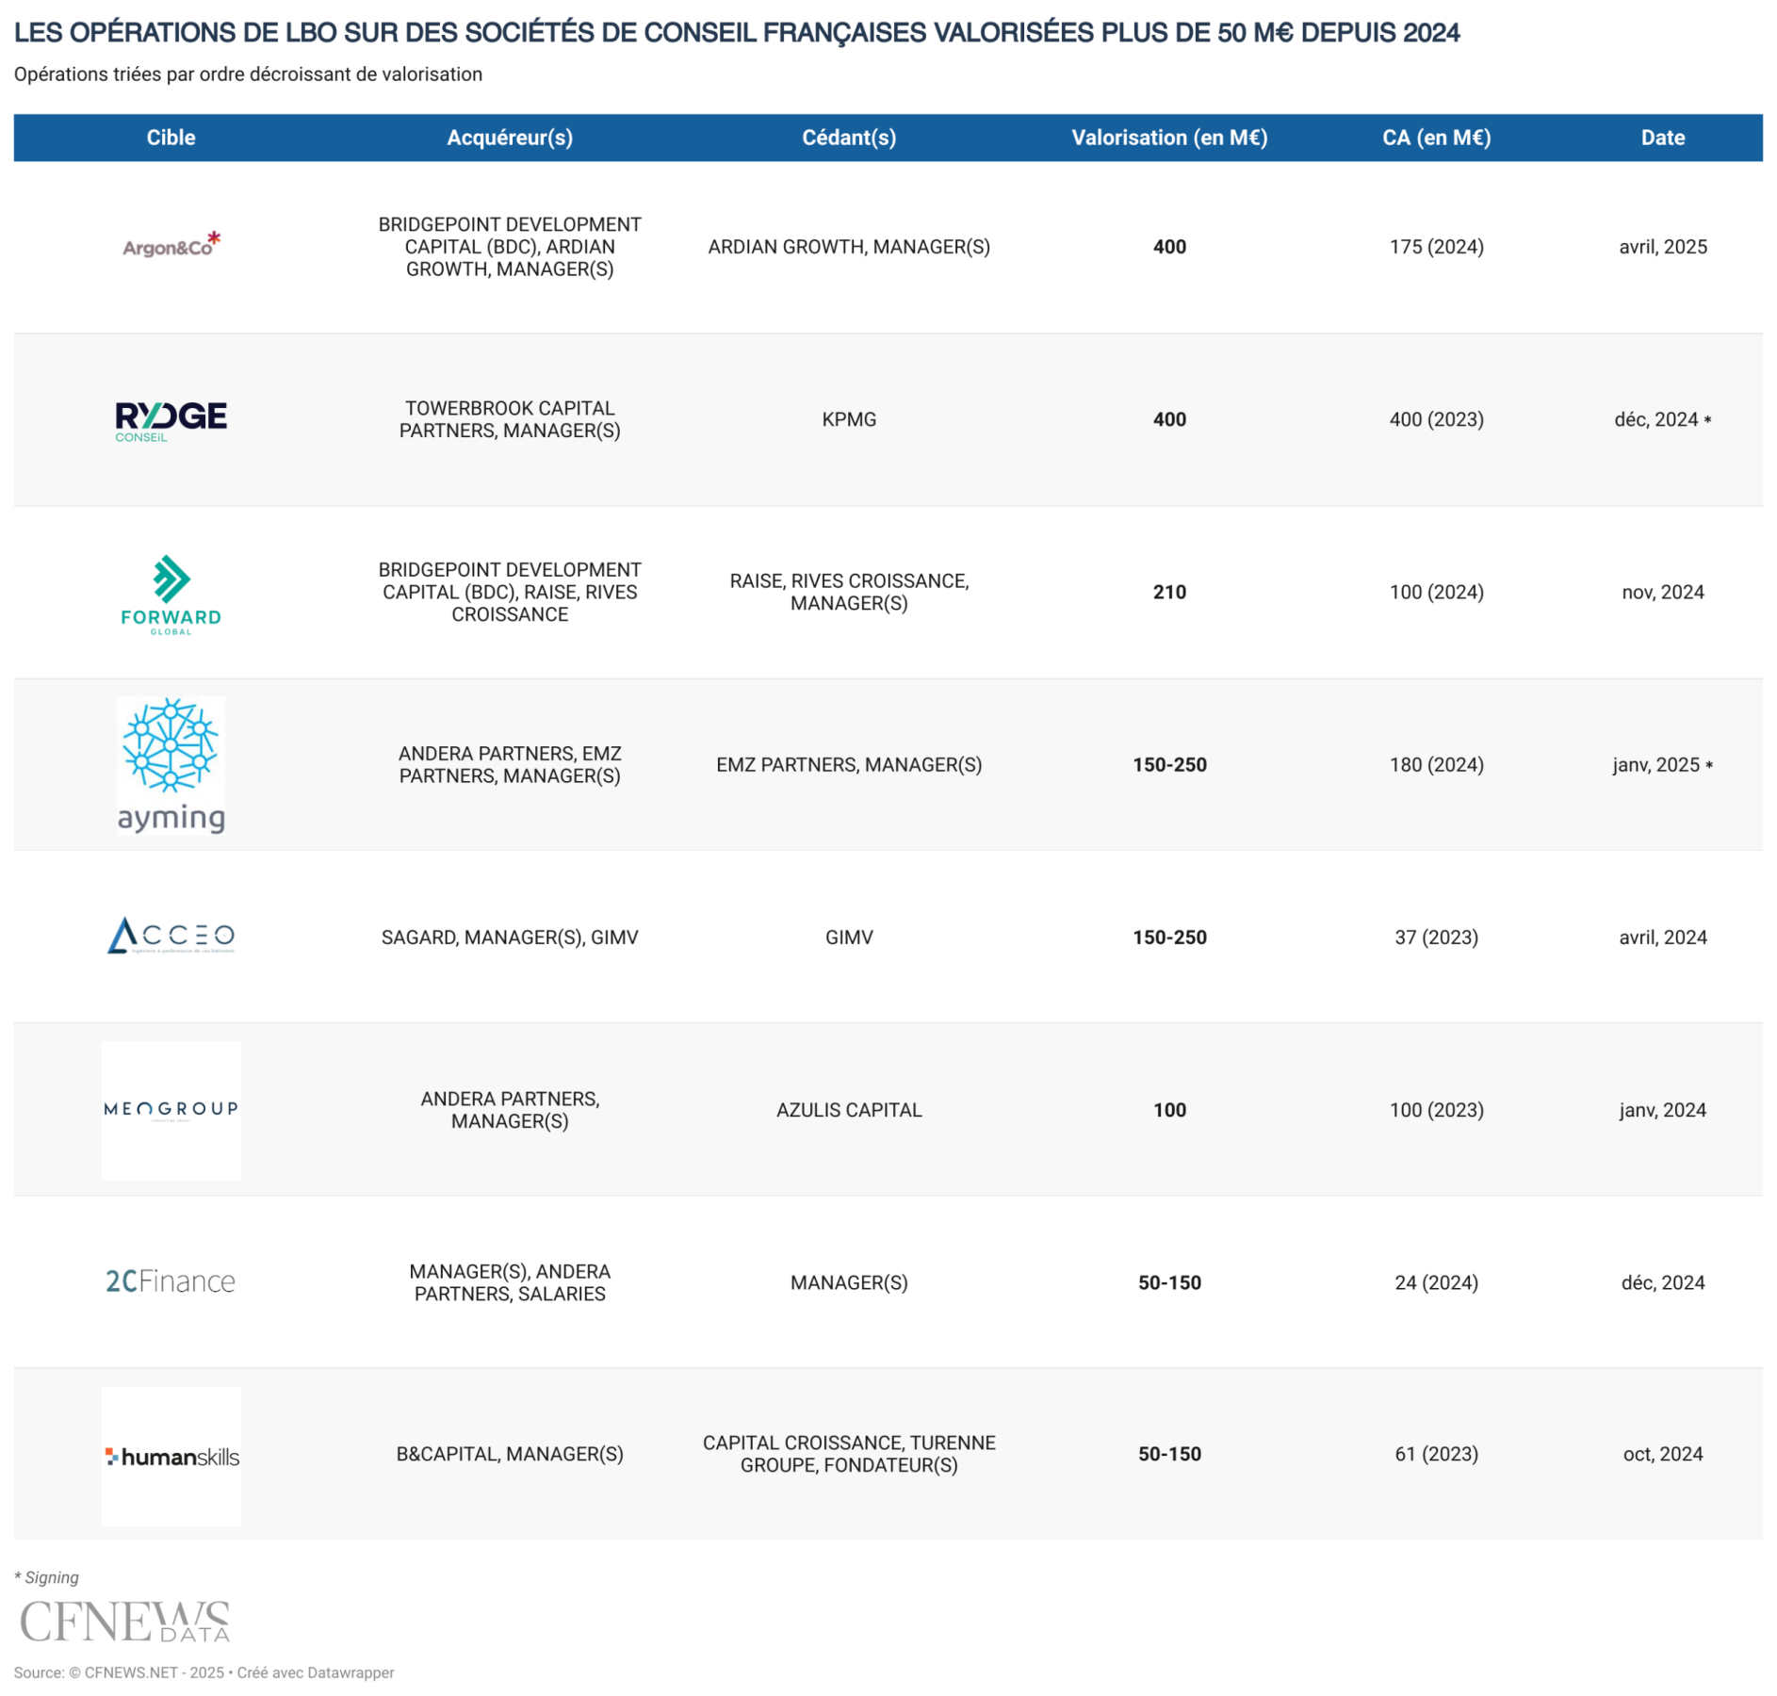Click the Rydge Conseil logo

coord(171,420)
